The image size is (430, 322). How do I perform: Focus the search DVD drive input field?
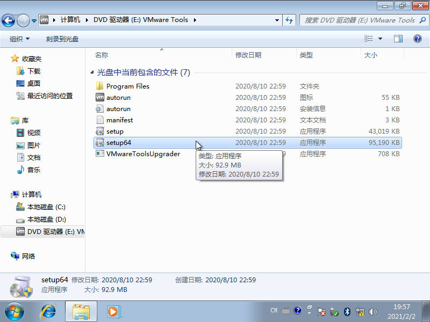359,20
